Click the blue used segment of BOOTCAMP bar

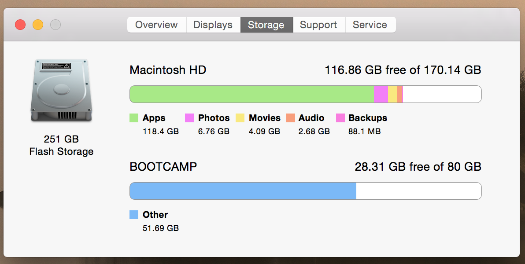click(243, 191)
